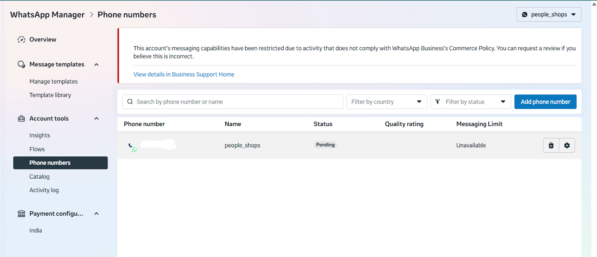
Task: Open the people_shops account switcher
Action: tap(548, 15)
